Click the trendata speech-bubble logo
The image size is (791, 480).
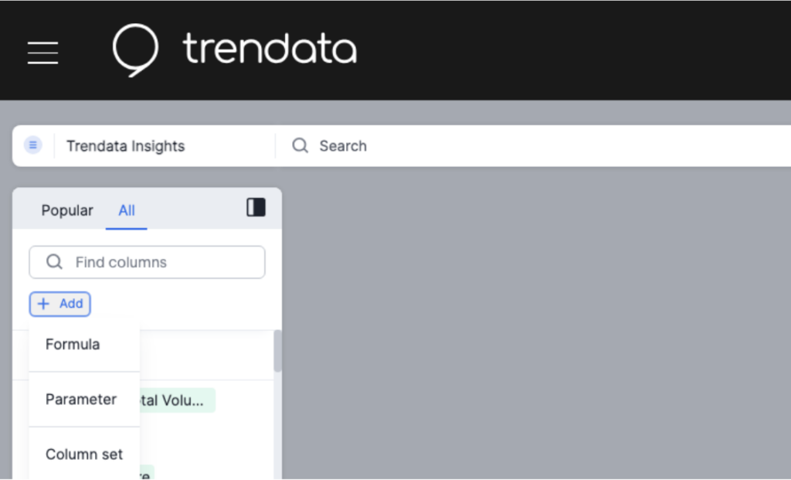coord(135,50)
